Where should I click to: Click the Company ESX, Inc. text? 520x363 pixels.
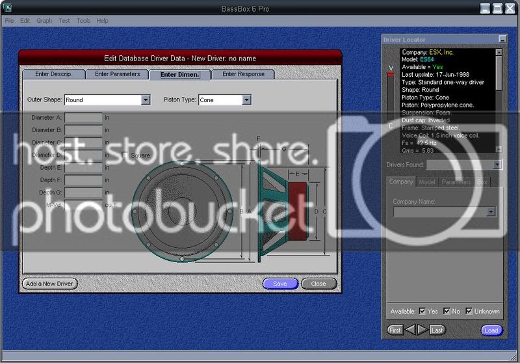tap(428, 52)
